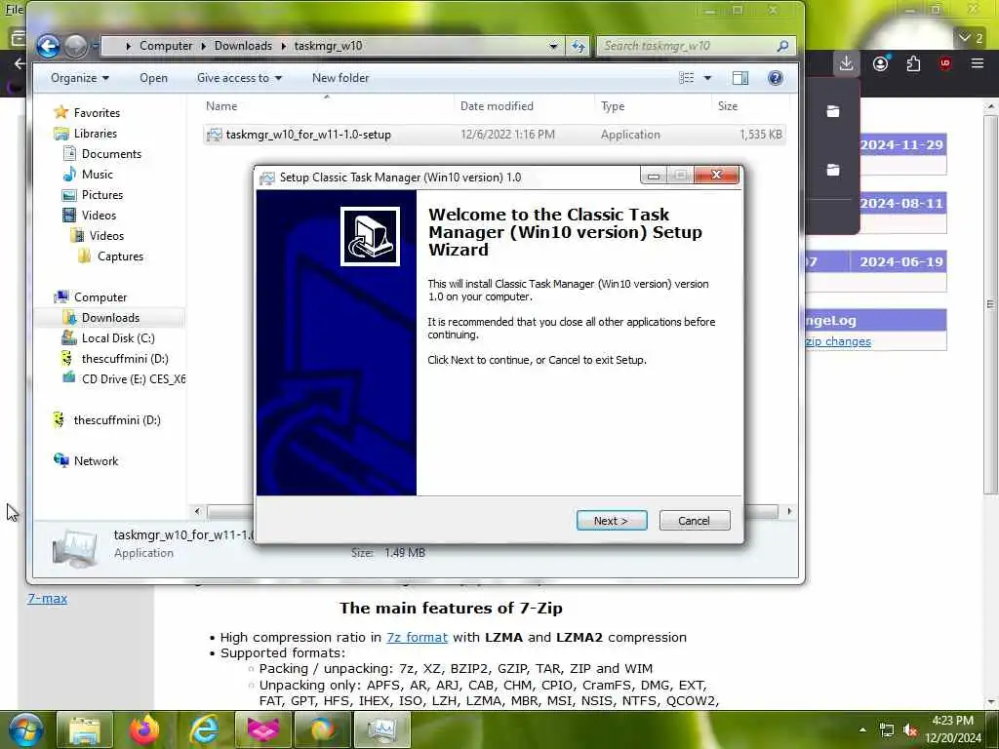Create a New folder
The width and height of the screenshot is (999, 749).
340,78
